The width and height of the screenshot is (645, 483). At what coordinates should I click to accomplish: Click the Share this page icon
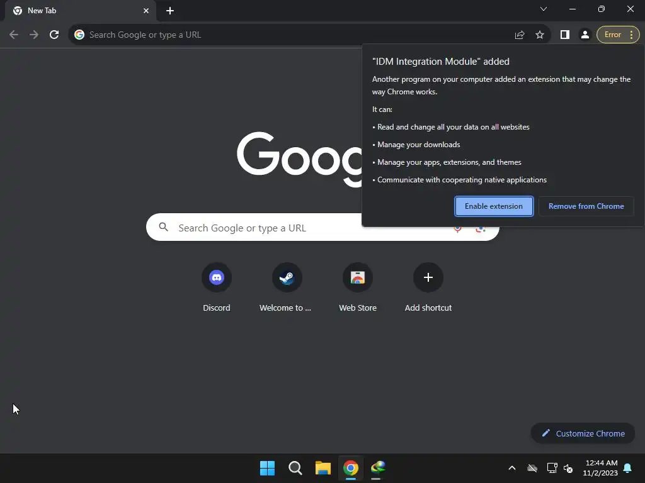(x=520, y=35)
